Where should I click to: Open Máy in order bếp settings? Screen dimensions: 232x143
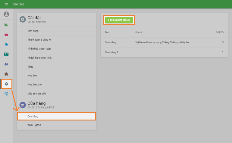click(37, 94)
